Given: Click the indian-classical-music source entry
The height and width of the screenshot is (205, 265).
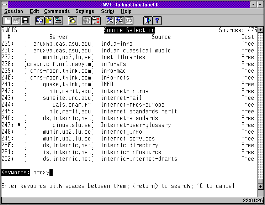Looking at the screenshot, I should (136, 51).
